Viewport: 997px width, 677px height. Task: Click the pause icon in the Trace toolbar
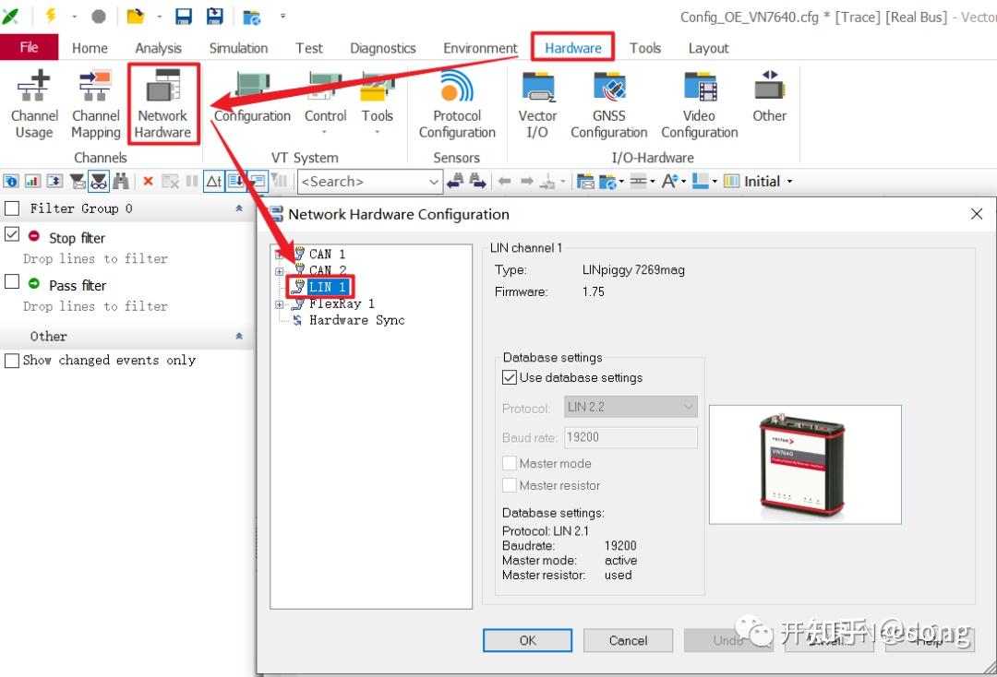pos(191,182)
